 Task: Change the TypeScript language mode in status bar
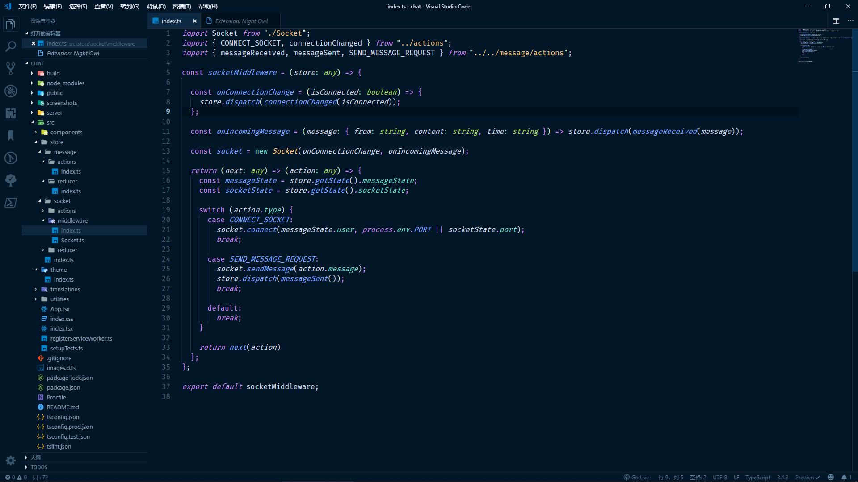tap(757, 477)
